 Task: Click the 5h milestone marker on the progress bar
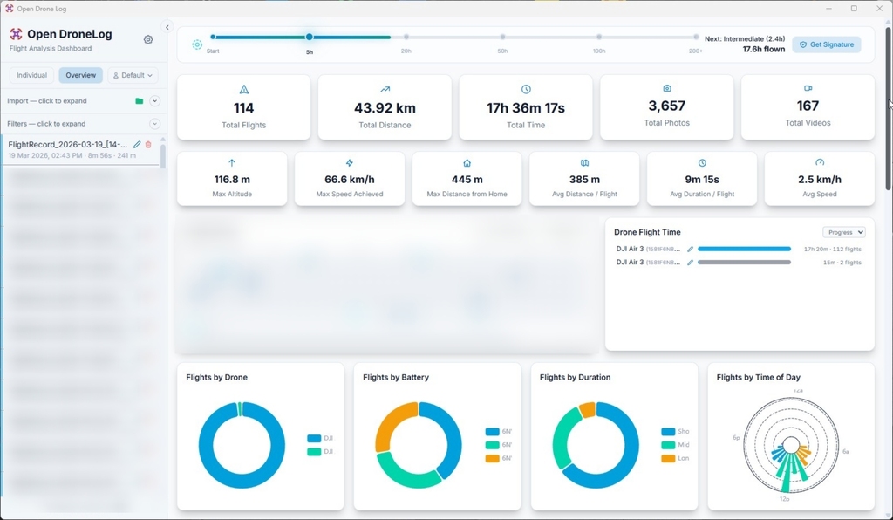(309, 38)
